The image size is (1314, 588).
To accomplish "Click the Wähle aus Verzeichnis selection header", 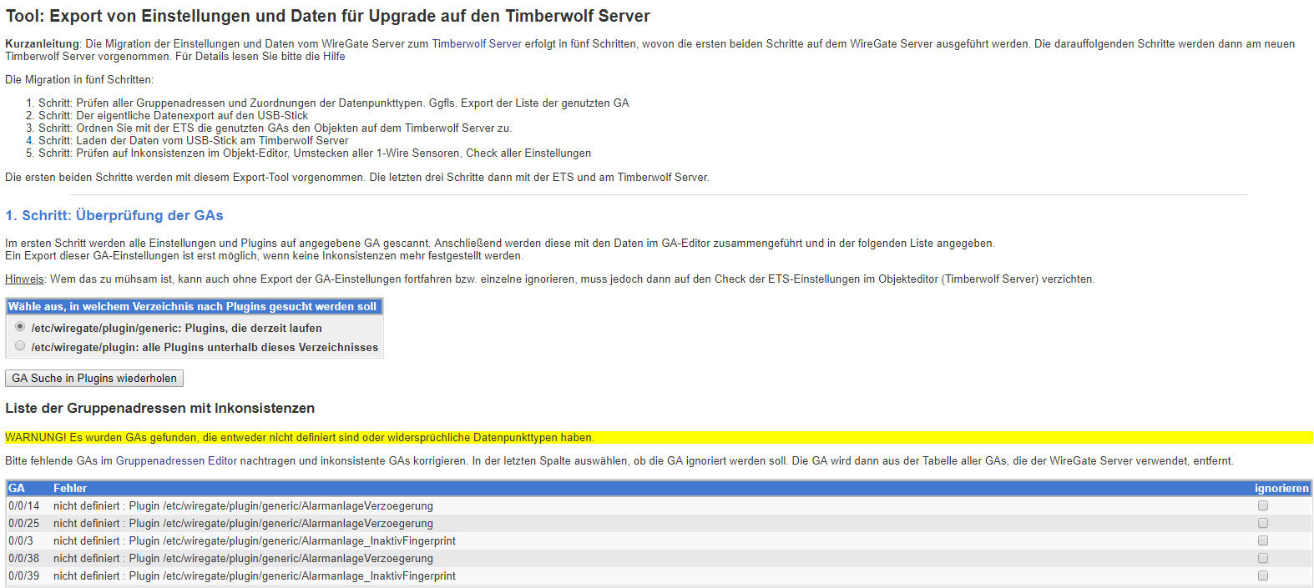I will 194,307.
